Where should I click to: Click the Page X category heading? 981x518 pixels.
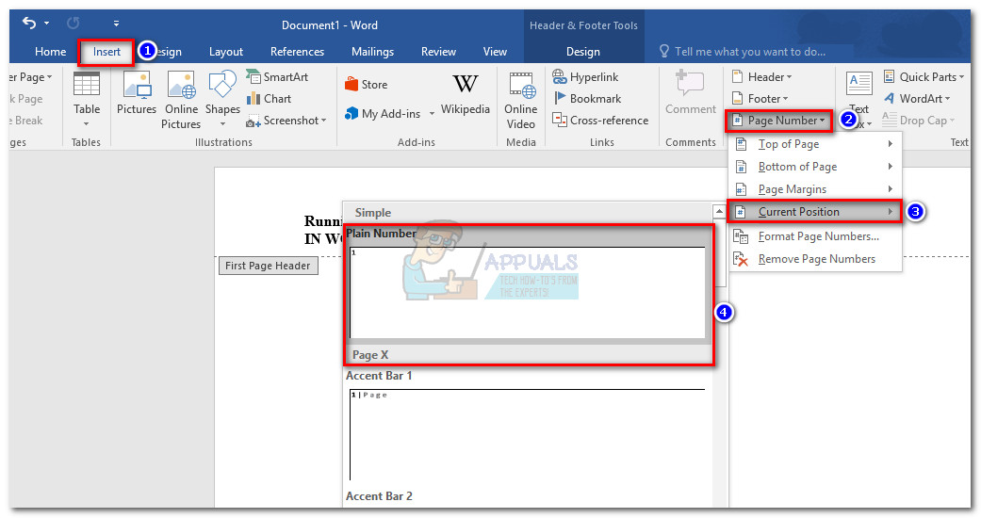point(370,355)
